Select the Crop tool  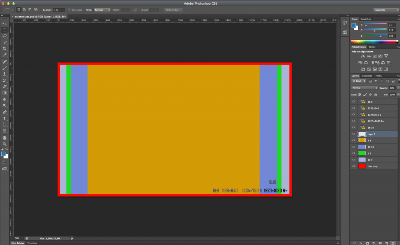(x=5, y=48)
